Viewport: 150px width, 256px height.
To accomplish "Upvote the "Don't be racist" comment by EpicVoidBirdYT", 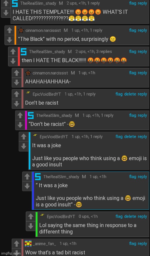I will point(16,94).
